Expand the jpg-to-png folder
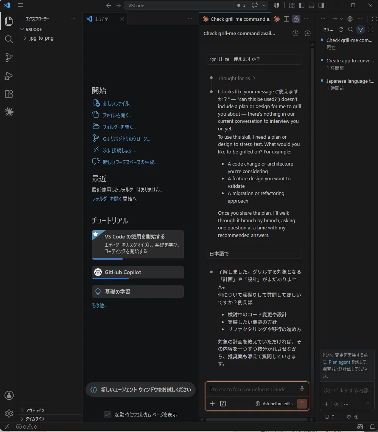The height and width of the screenshot is (432, 378). (x=50, y=38)
